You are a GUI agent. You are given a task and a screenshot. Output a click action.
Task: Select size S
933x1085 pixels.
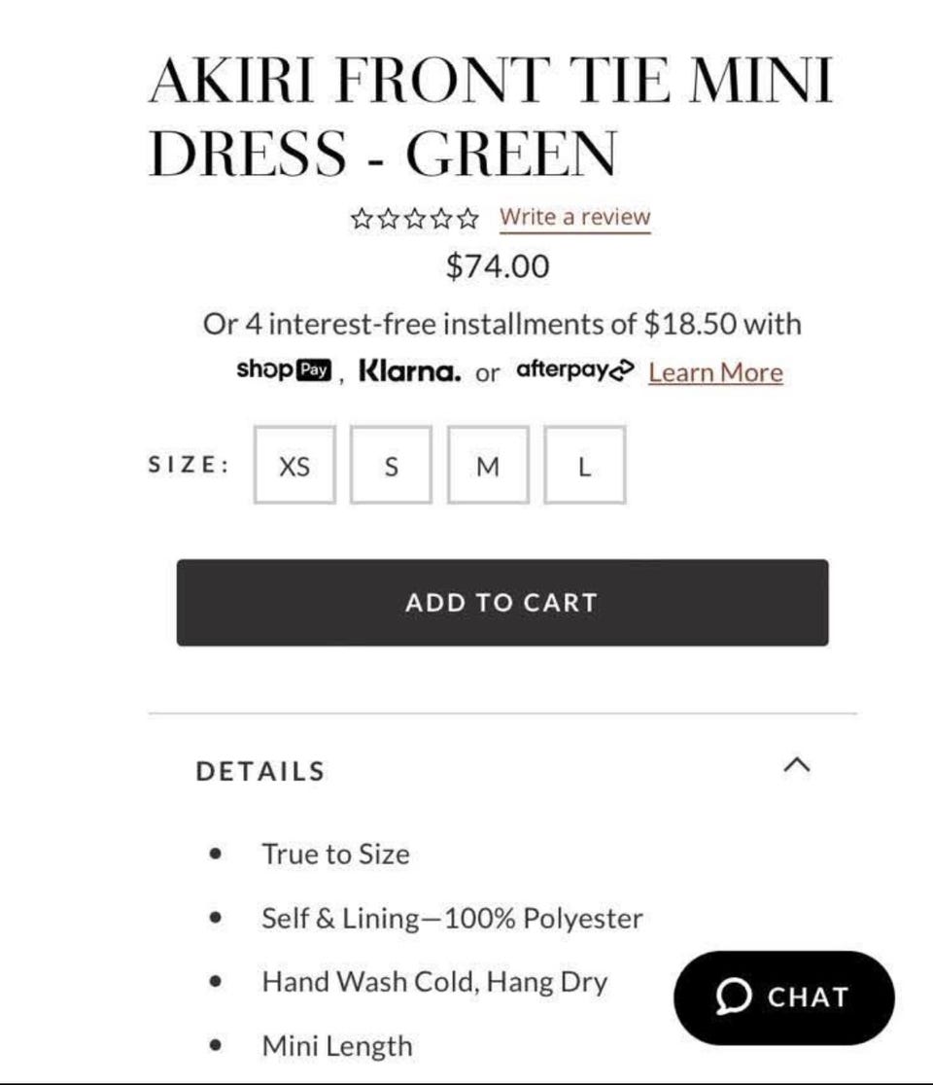pyautogui.click(x=391, y=466)
